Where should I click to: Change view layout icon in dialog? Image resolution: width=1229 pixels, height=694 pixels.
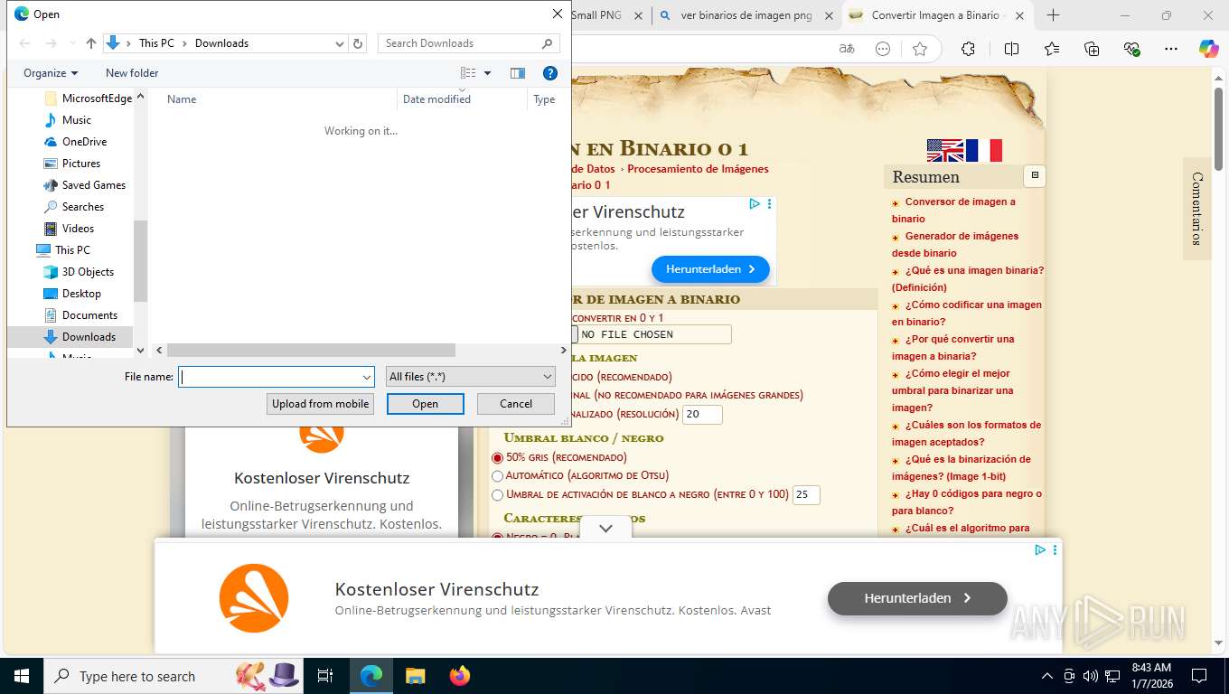click(x=468, y=73)
